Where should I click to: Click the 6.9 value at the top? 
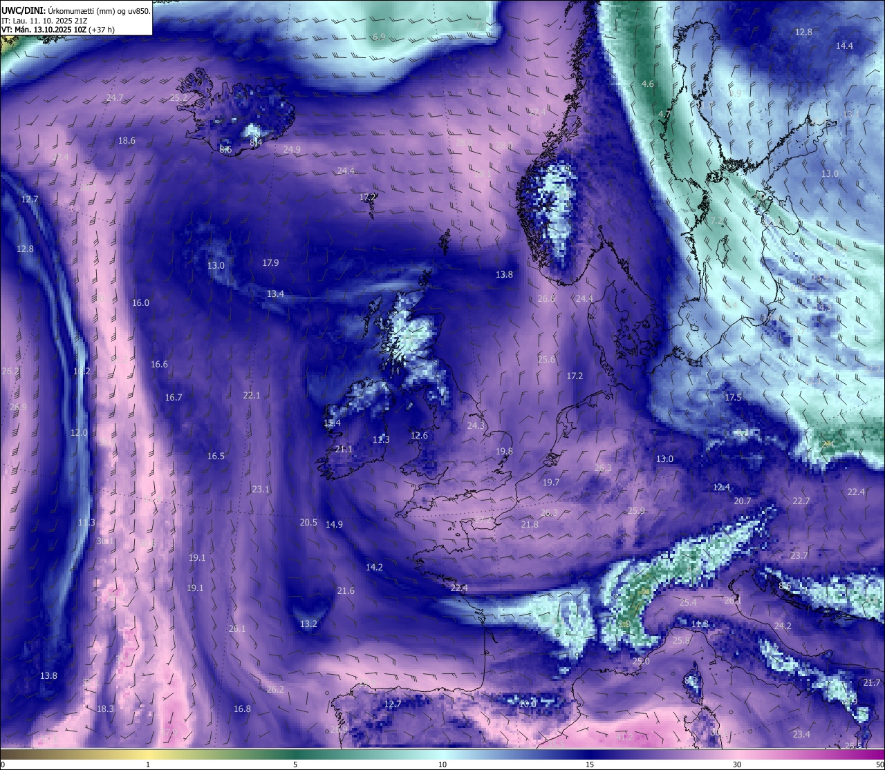click(379, 37)
